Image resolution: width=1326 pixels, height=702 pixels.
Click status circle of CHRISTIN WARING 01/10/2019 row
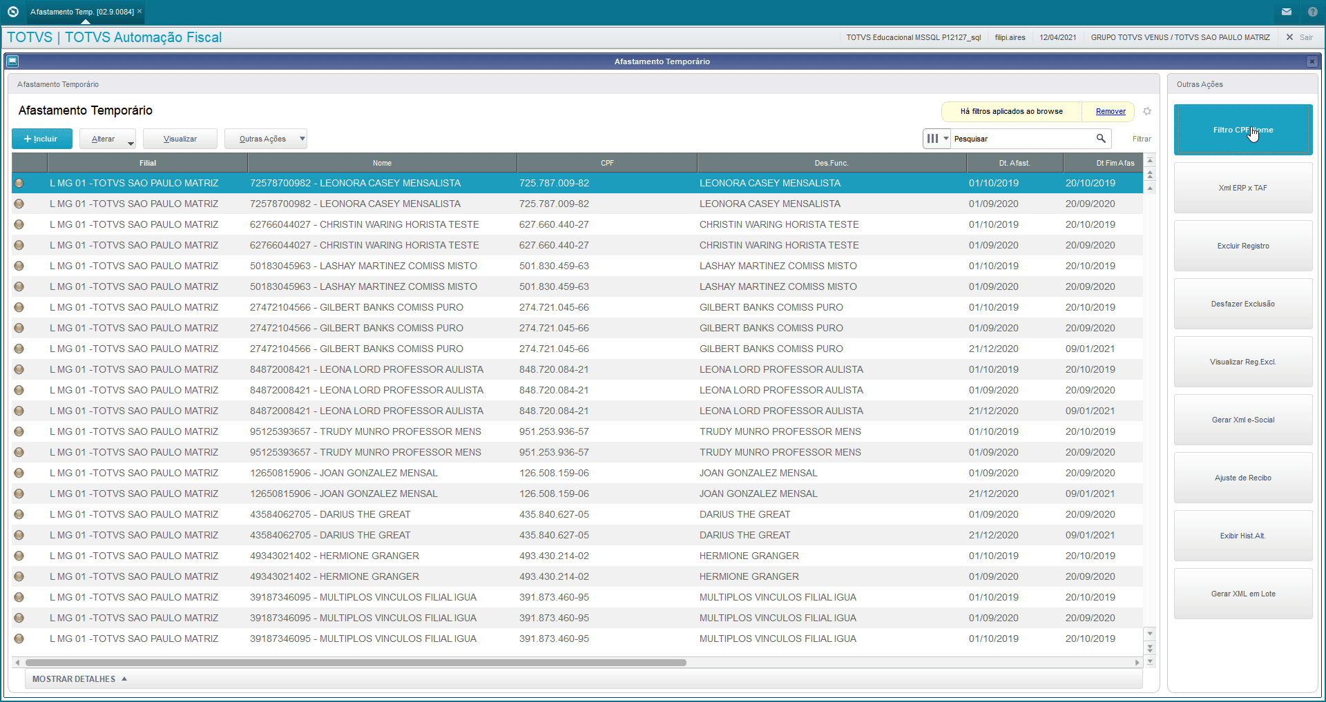pyautogui.click(x=19, y=224)
